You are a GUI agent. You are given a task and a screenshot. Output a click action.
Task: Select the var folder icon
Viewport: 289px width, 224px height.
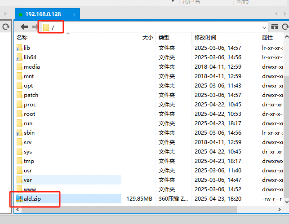[19, 180]
